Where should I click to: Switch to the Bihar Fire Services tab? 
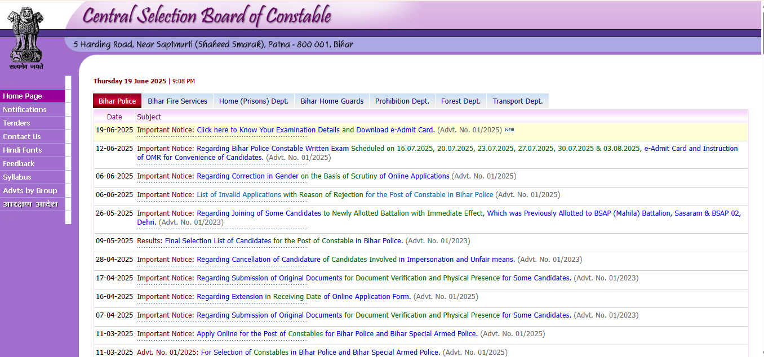(x=177, y=101)
